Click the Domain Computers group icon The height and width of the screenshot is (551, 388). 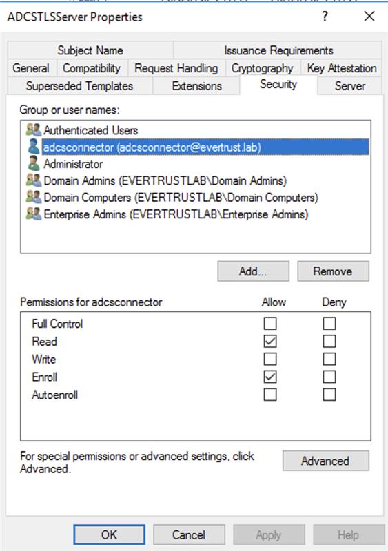tap(34, 197)
